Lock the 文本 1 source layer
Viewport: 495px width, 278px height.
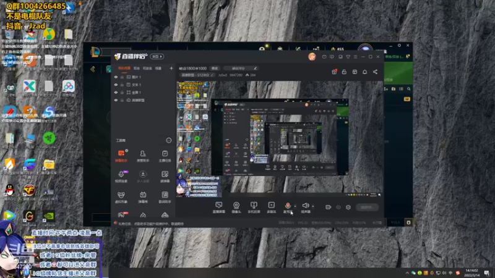pyautogui.click(x=122, y=85)
